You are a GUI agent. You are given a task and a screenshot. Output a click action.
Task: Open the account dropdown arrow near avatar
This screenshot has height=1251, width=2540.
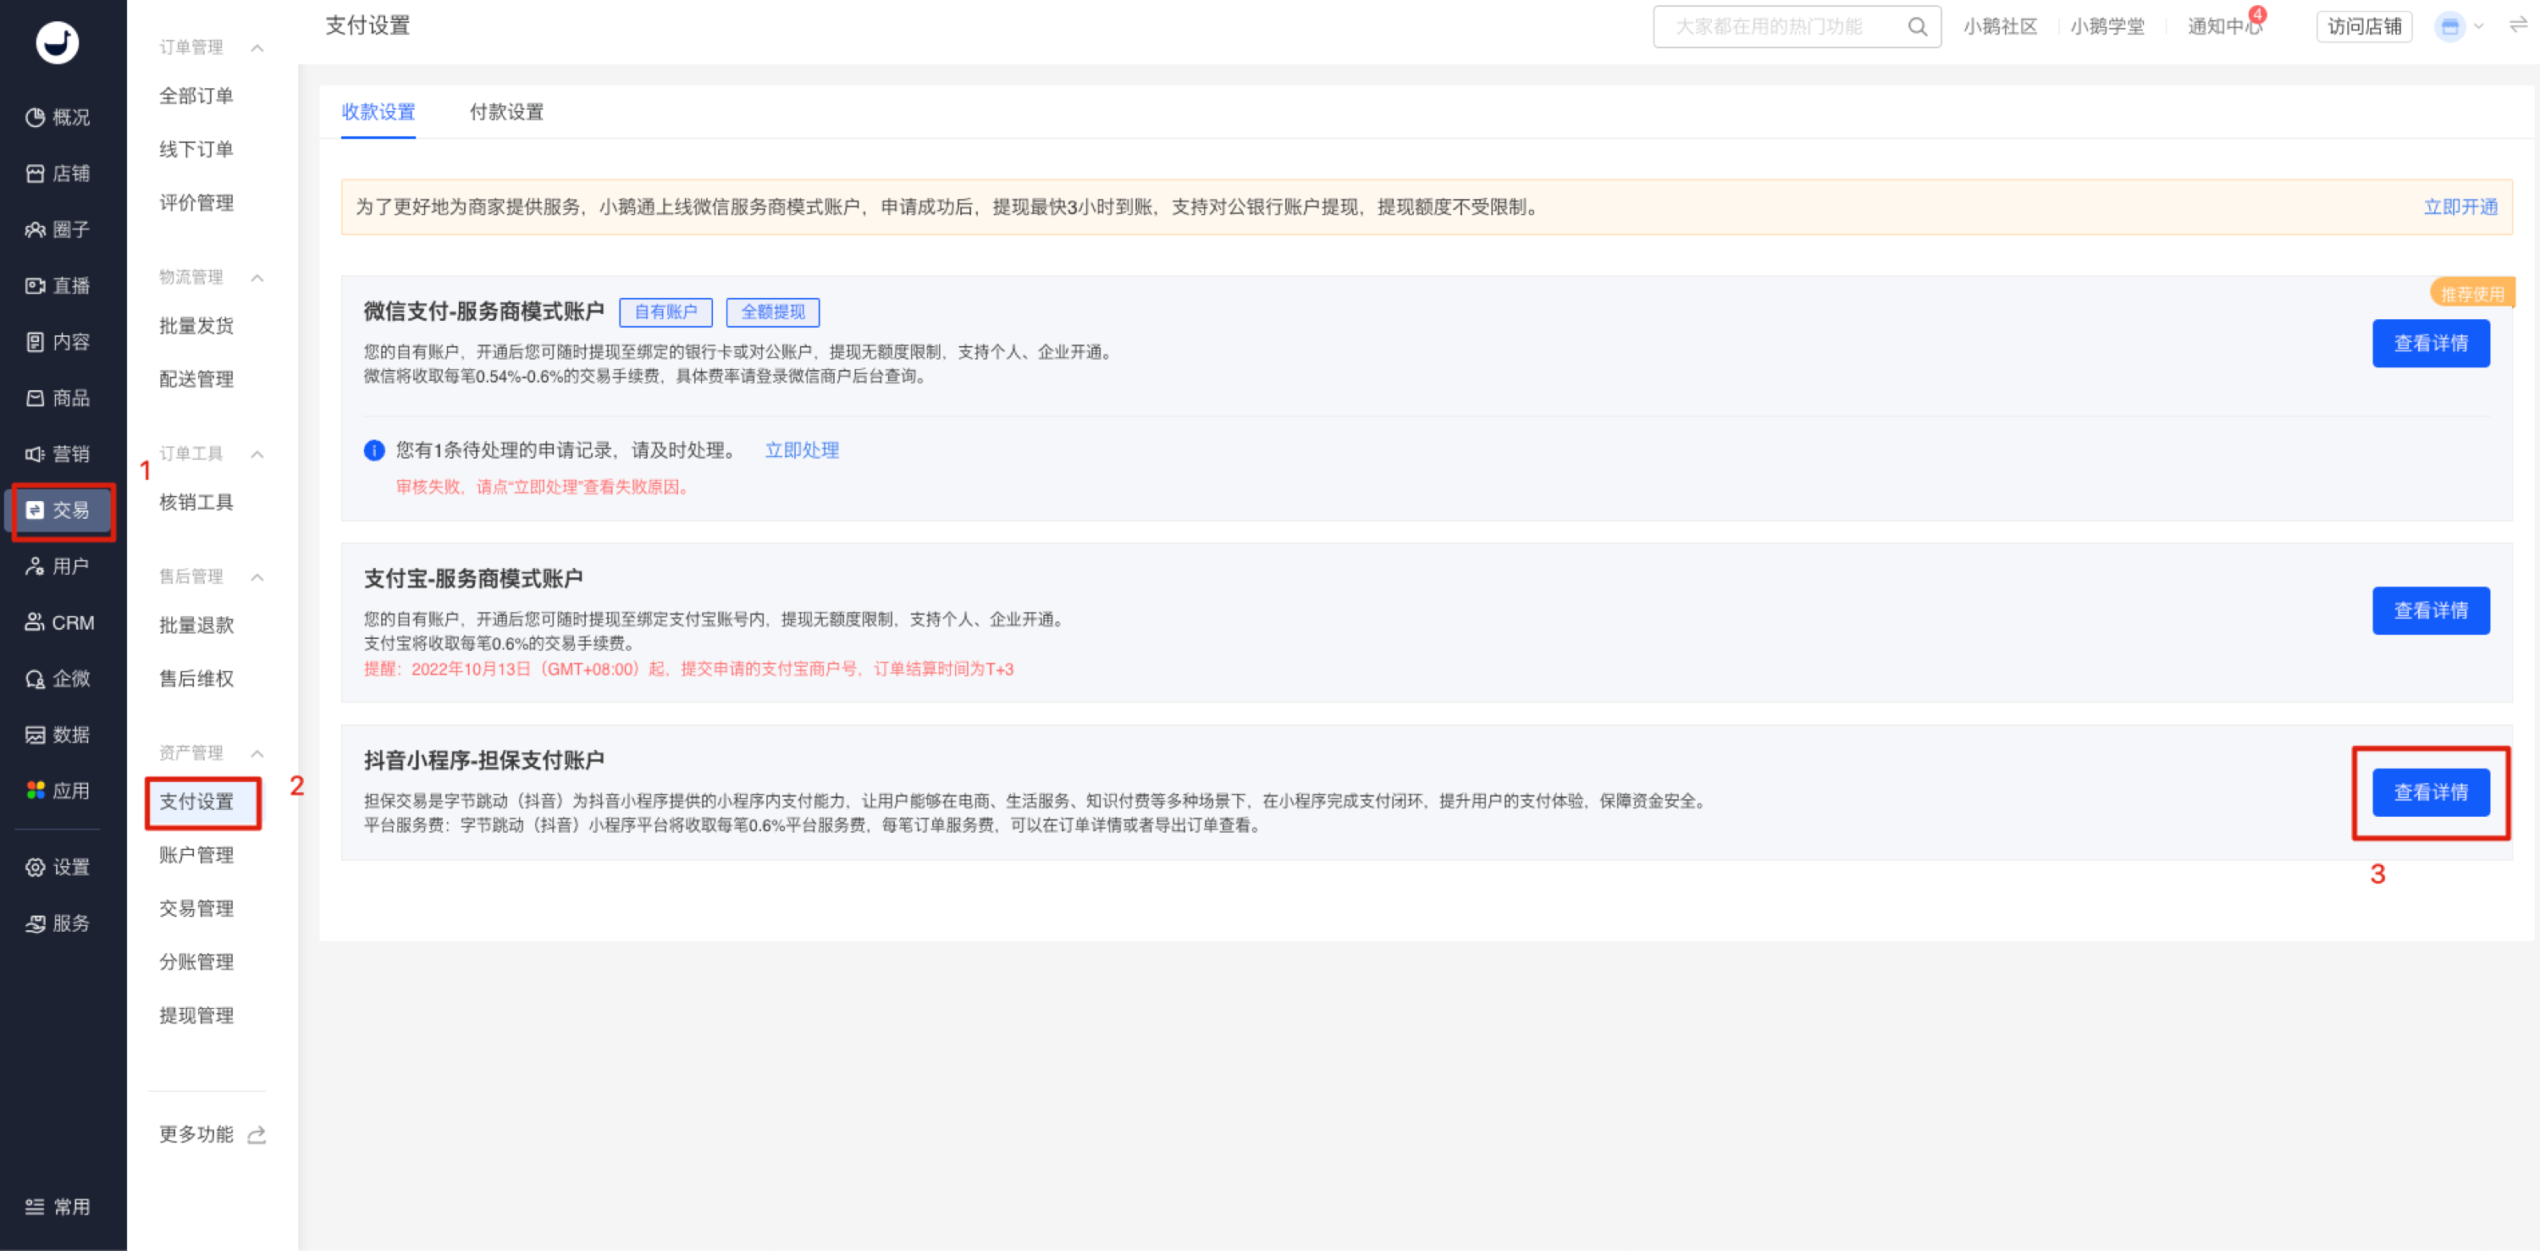pyautogui.click(x=2479, y=26)
